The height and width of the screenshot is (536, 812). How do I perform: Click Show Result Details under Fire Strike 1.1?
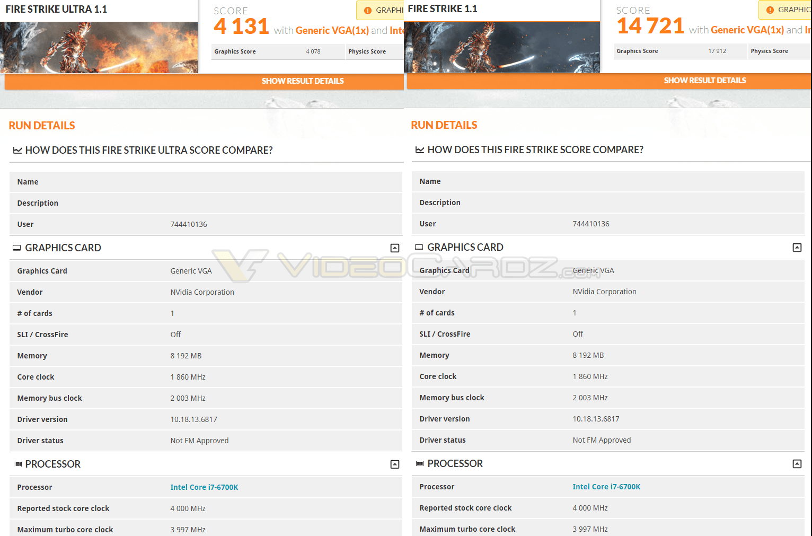click(x=704, y=81)
